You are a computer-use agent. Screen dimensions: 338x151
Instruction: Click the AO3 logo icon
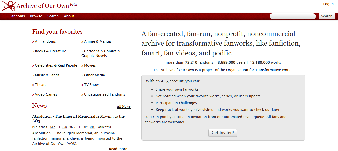tap(9, 6)
